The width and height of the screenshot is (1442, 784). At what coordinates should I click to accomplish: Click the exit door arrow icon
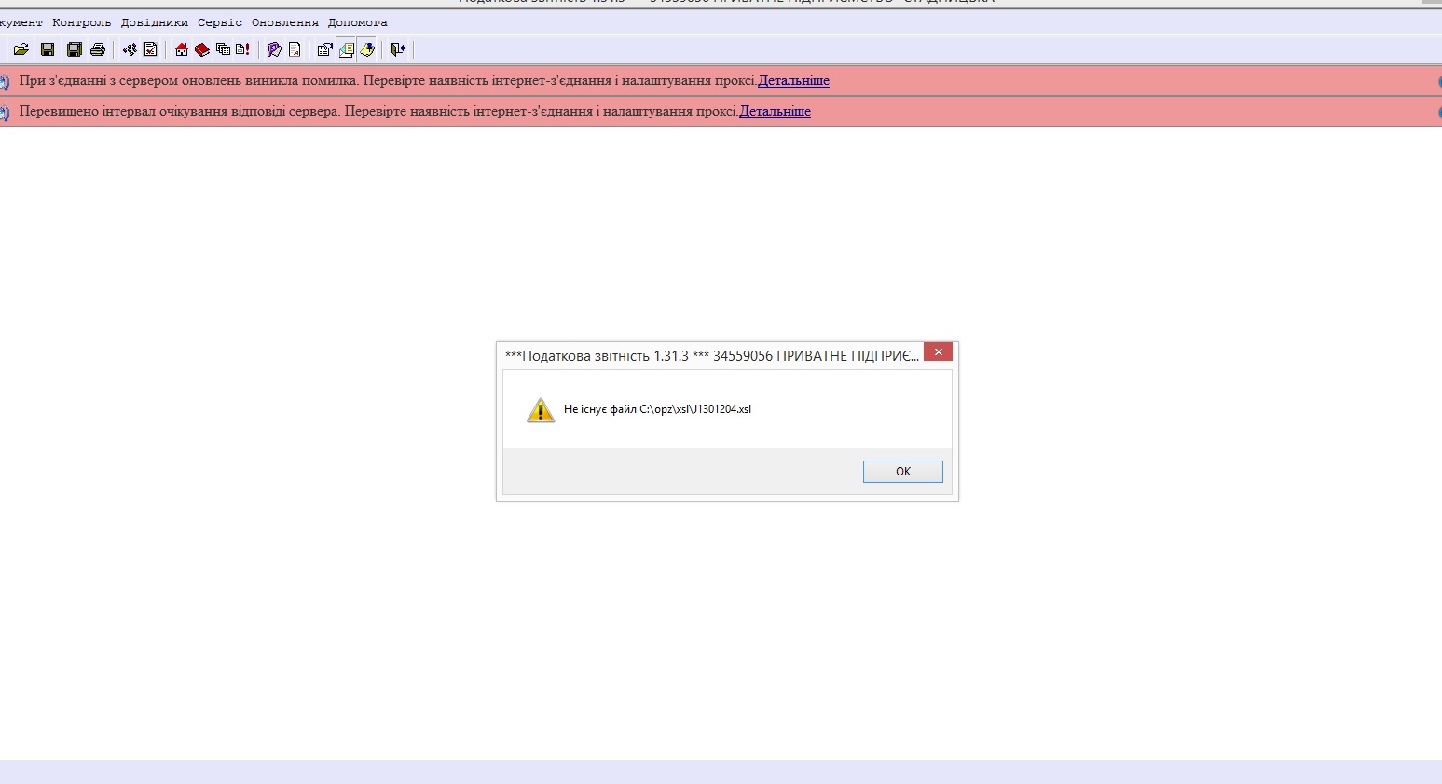coord(398,49)
